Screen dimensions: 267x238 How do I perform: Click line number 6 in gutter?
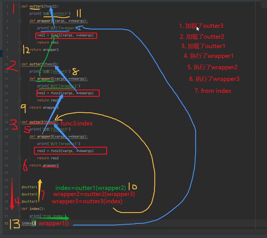tap(7, 35)
